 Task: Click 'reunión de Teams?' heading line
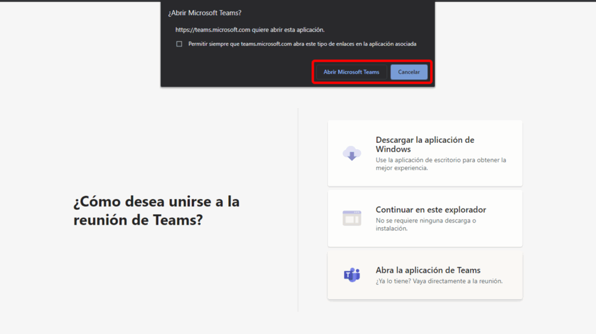point(137,221)
